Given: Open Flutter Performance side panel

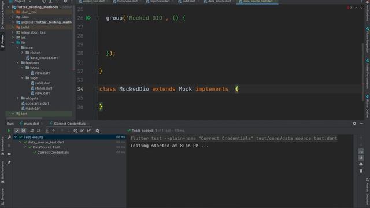Looking at the screenshot, I should coord(368,74).
